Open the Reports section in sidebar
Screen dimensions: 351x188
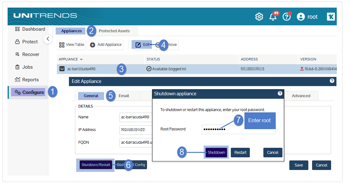[27, 80]
